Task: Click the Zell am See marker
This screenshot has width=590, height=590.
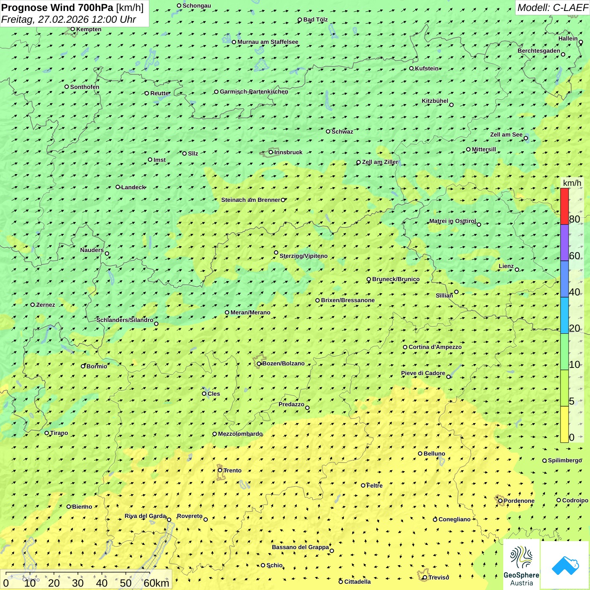Action: 526,138
